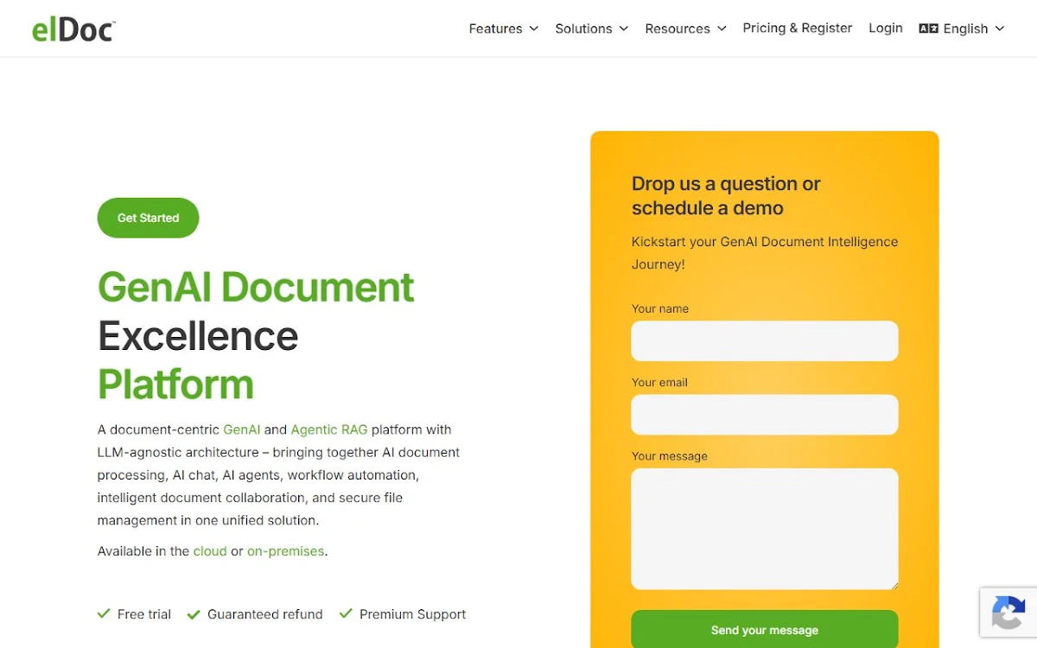Click the Get Started button

[x=148, y=218]
